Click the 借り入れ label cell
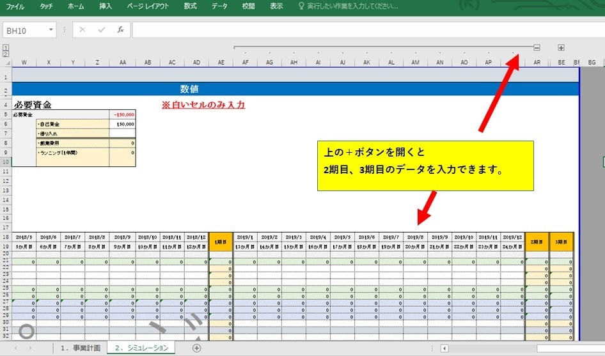 point(72,134)
